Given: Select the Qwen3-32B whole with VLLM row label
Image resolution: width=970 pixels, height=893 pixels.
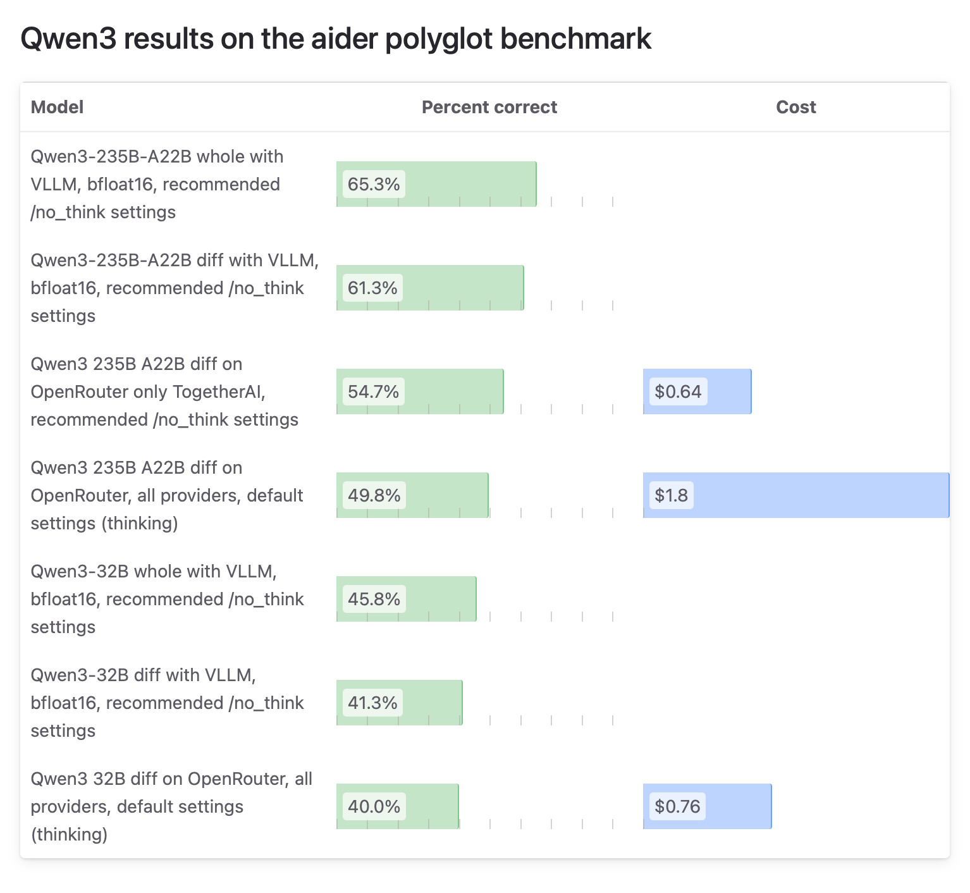Looking at the screenshot, I should pos(167,599).
